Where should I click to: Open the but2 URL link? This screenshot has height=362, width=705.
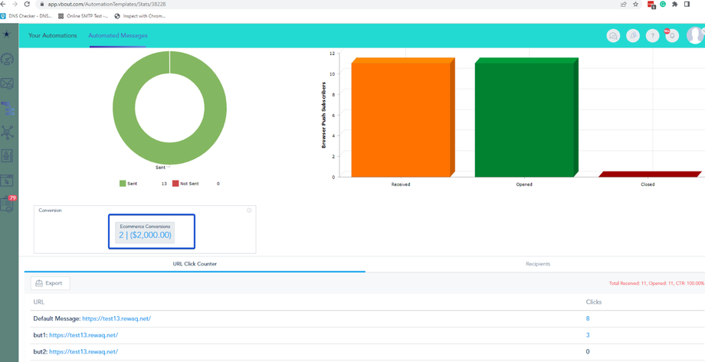click(x=84, y=352)
